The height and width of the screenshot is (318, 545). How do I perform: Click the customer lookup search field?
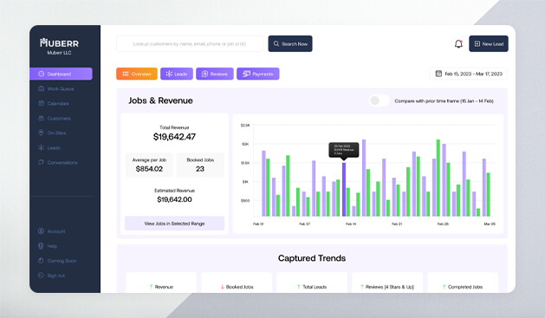click(190, 44)
